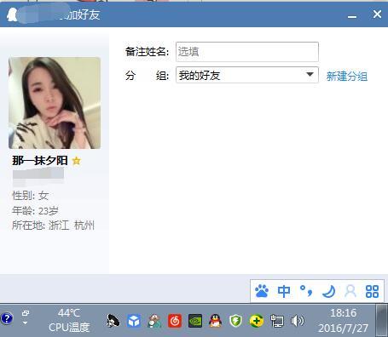Open NetEase Cloud Music tray icon
This screenshot has height=337, width=388.
[175, 321]
